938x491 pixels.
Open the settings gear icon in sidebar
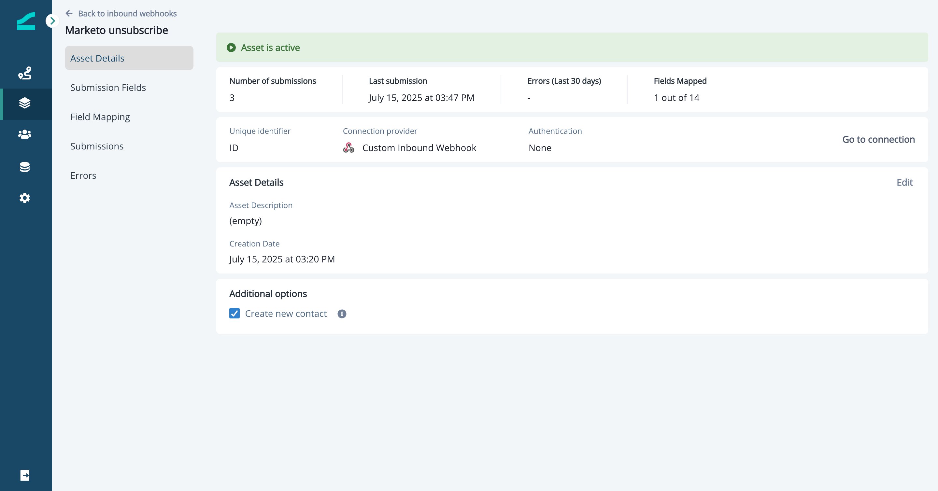(25, 198)
